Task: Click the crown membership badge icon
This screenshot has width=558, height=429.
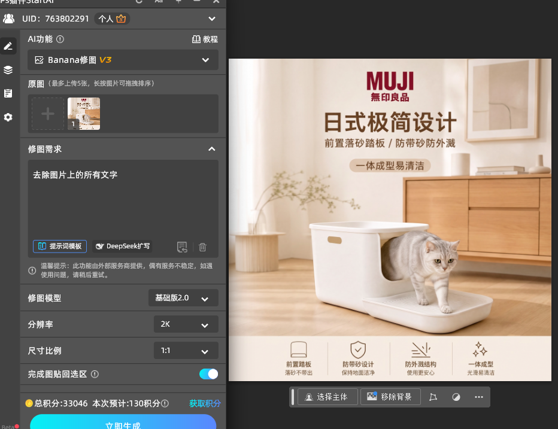Action: point(121,19)
